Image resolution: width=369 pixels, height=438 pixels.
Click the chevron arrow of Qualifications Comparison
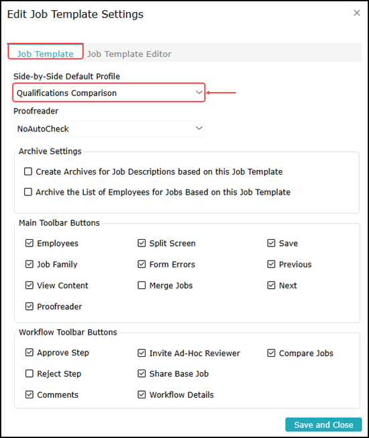[x=199, y=92]
